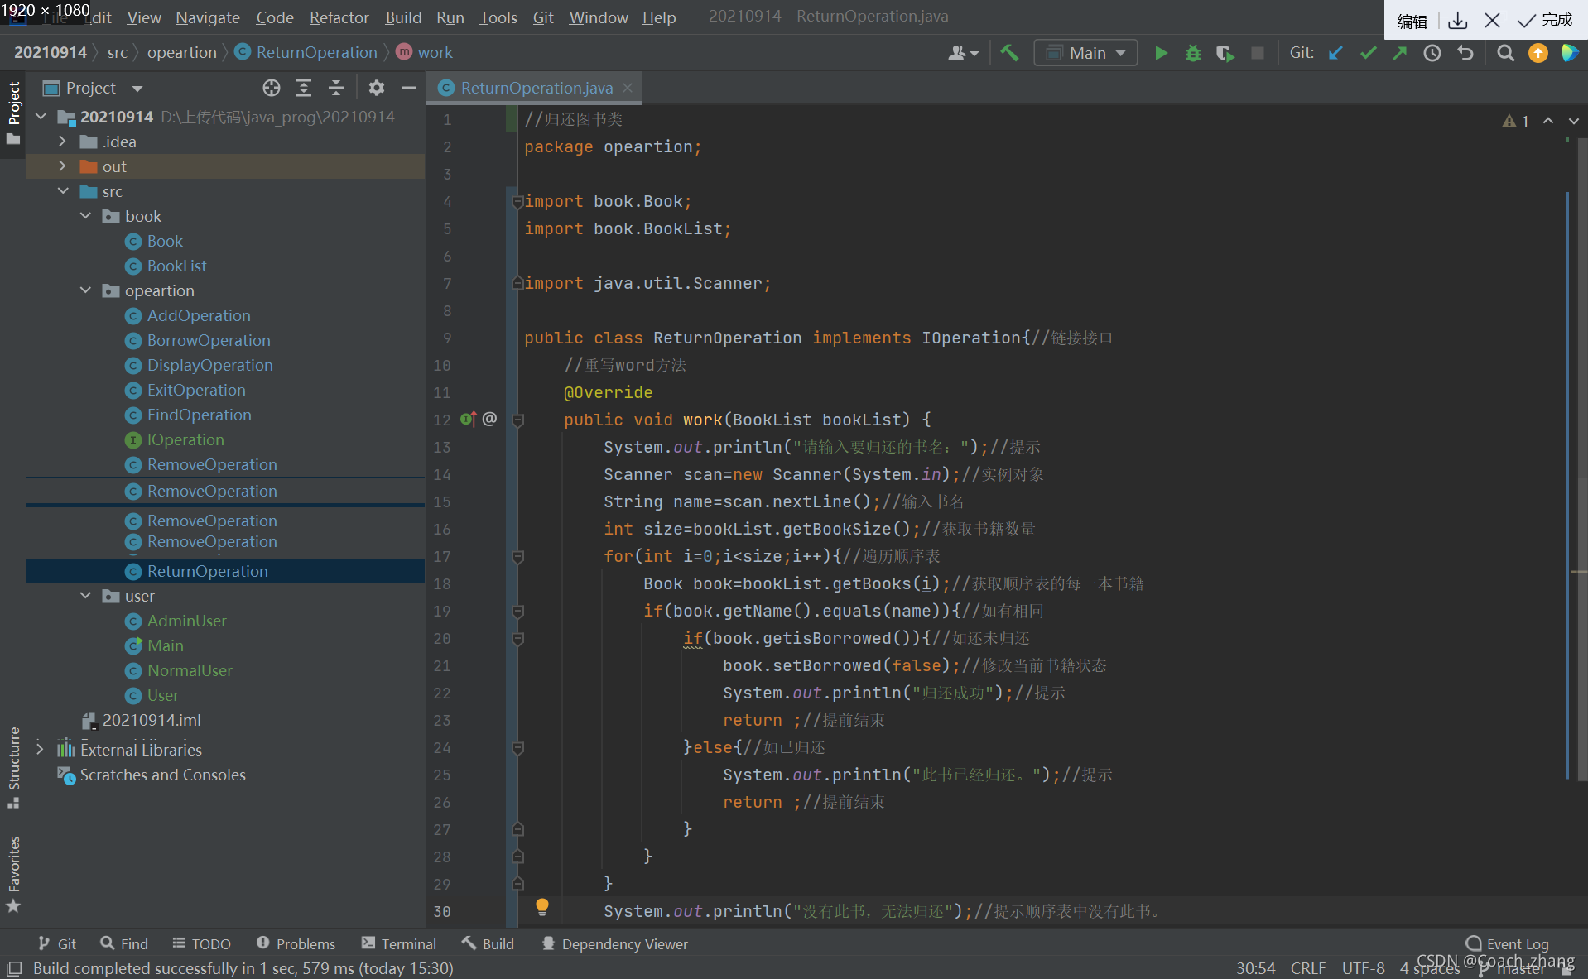
Task: Click the orange update arrow icon
Action: coord(1538,53)
